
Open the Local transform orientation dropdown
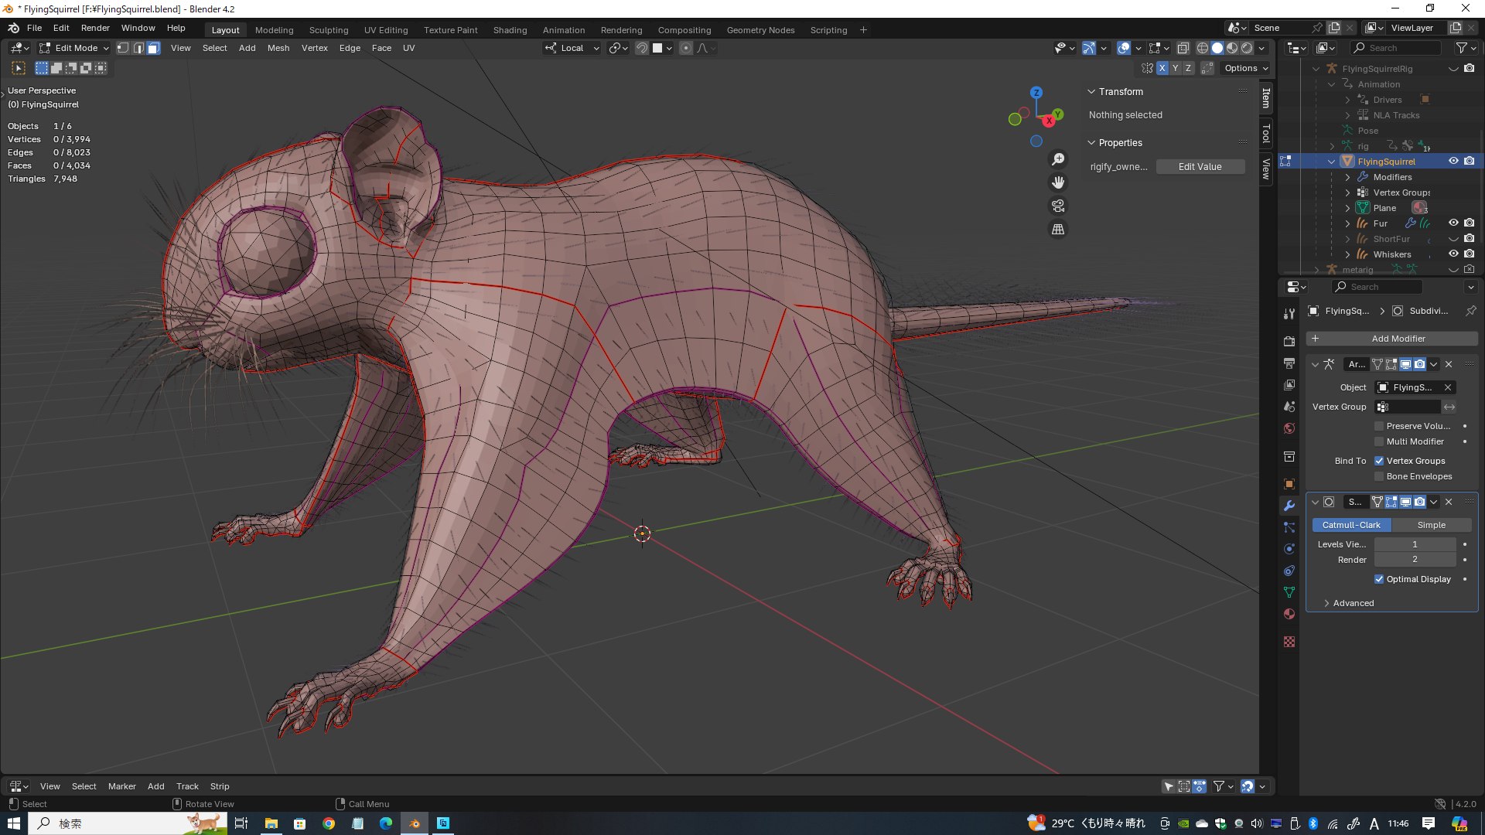pyautogui.click(x=572, y=48)
